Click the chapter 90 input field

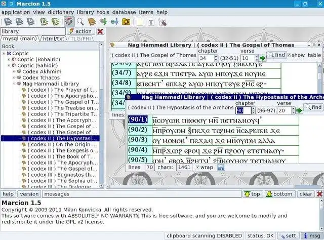(x=243, y=110)
